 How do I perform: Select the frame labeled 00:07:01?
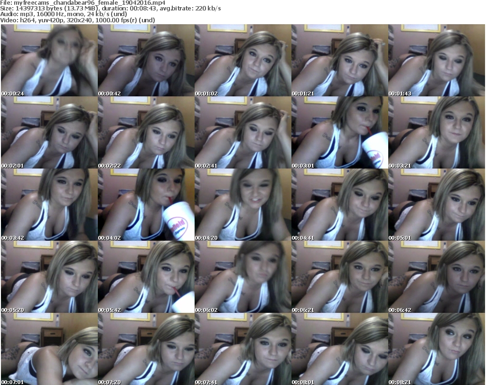(x=49, y=349)
